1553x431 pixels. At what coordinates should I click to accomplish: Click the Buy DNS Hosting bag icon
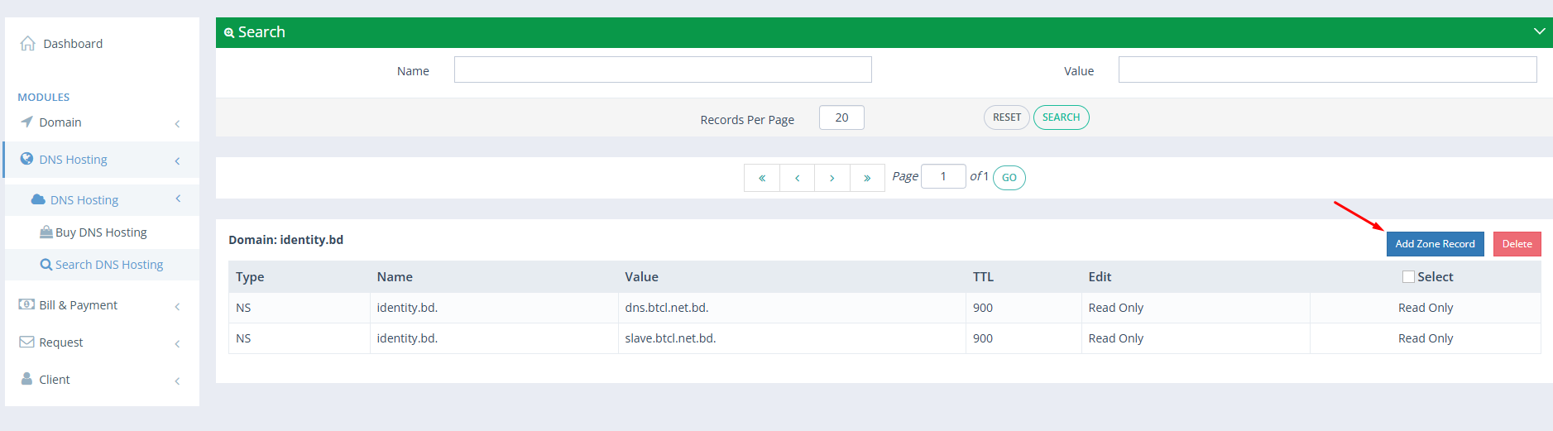46,232
